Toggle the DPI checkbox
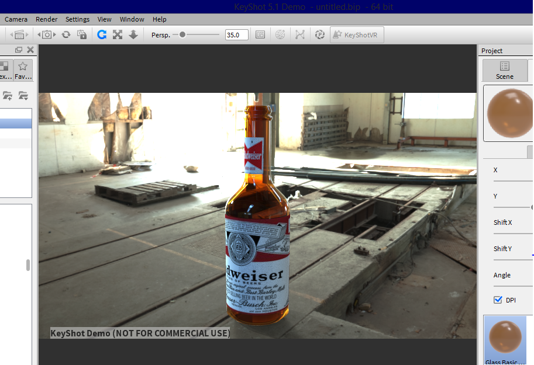The height and width of the screenshot is (365, 534). [x=498, y=300]
